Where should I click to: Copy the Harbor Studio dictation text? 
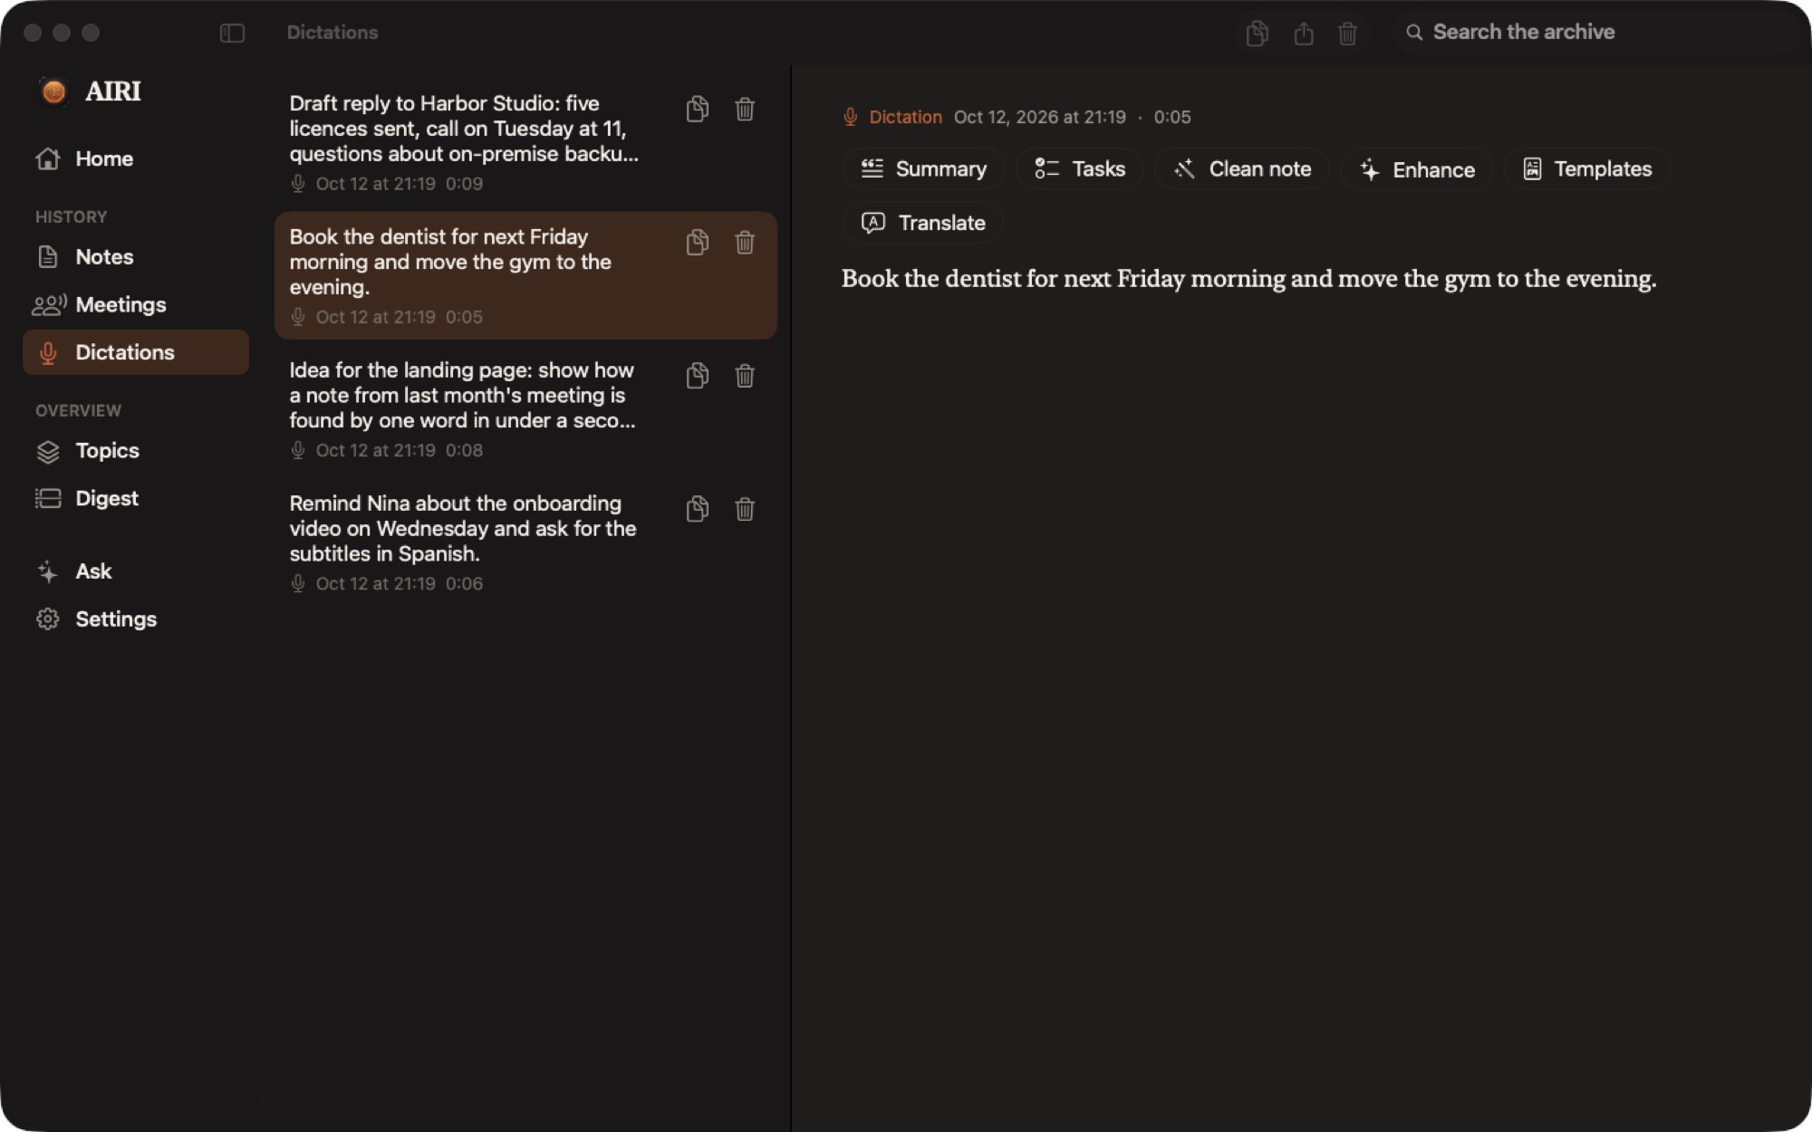click(697, 110)
